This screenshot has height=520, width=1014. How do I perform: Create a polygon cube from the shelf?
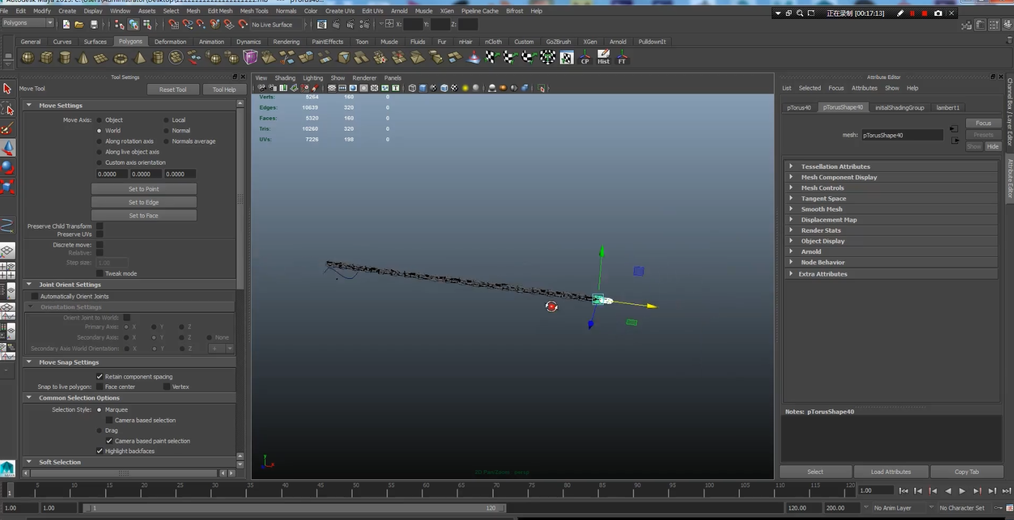[x=46, y=58]
